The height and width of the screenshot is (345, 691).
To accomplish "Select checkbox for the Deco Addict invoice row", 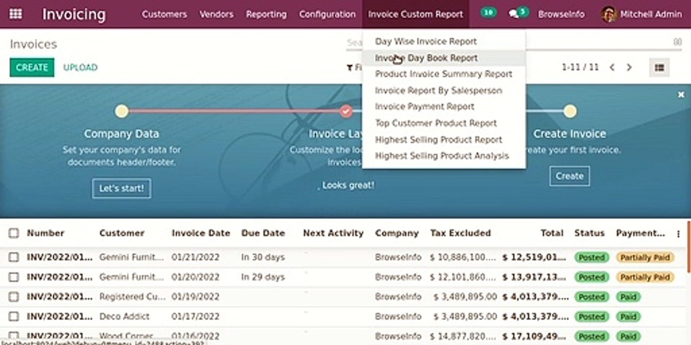I will pos(13,316).
